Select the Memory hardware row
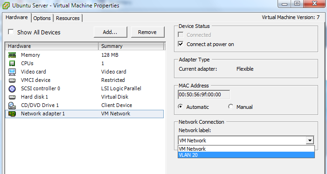Viewport: 327px width, 174px height. (x=84, y=55)
